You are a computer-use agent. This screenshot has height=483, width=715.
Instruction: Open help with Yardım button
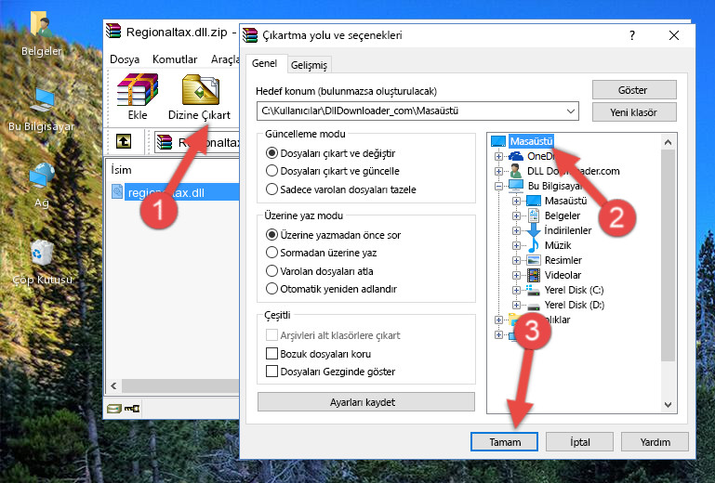click(x=655, y=441)
